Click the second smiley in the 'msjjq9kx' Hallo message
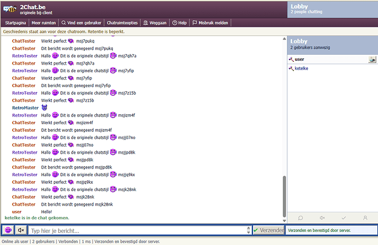 click(113, 174)
